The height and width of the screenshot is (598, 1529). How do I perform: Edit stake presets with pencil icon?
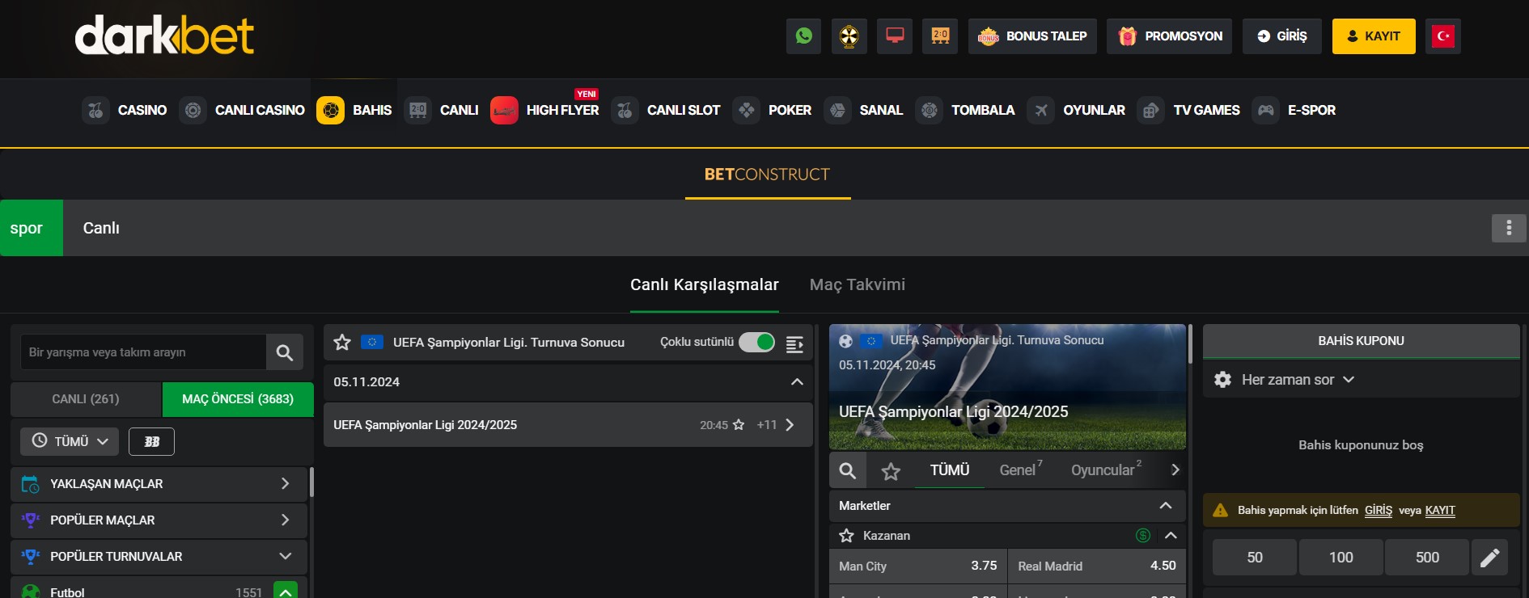tap(1489, 558)
